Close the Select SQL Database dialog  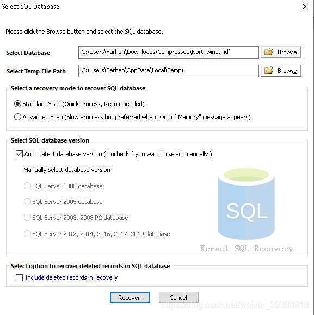click(305, 7)
